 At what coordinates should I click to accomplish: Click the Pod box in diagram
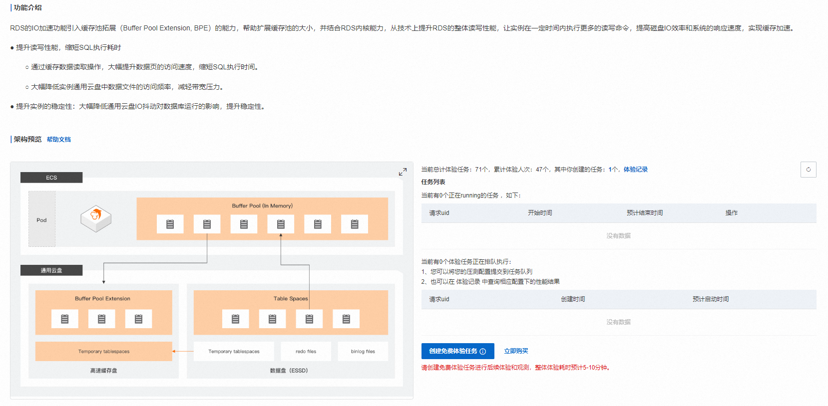[x=42, y=219]
